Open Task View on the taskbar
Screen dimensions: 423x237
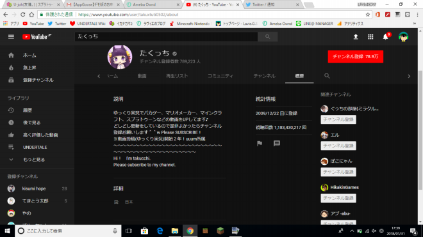coord(129,231)
